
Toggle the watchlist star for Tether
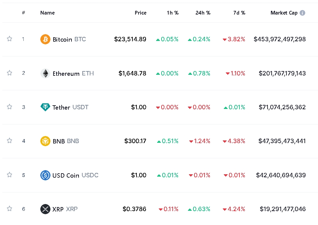(x=9, y=107)
